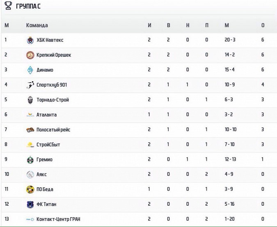
Task: Click the СтройСбыт team logo
Action: click(30, 145)
